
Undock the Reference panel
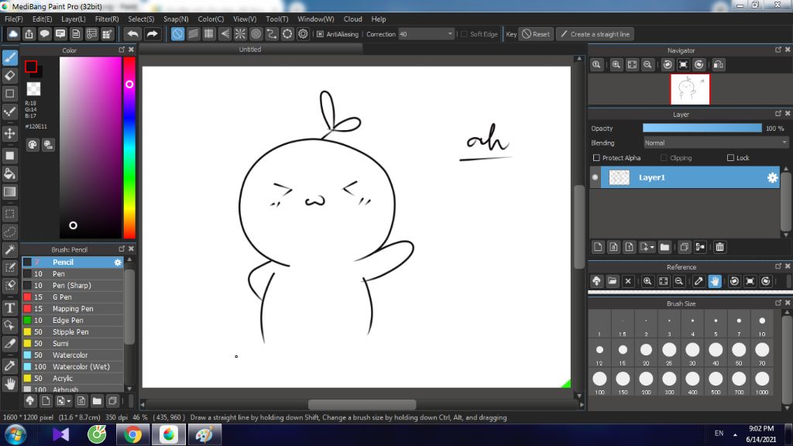(778, 266)
